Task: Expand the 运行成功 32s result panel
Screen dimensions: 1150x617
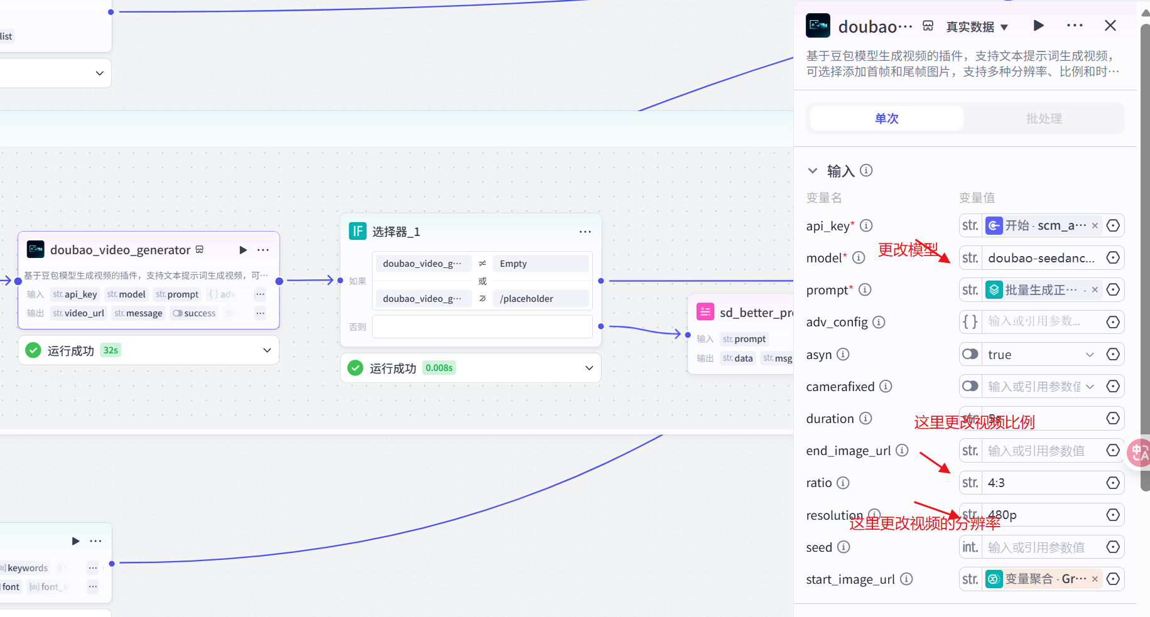Action: point(267,350)
